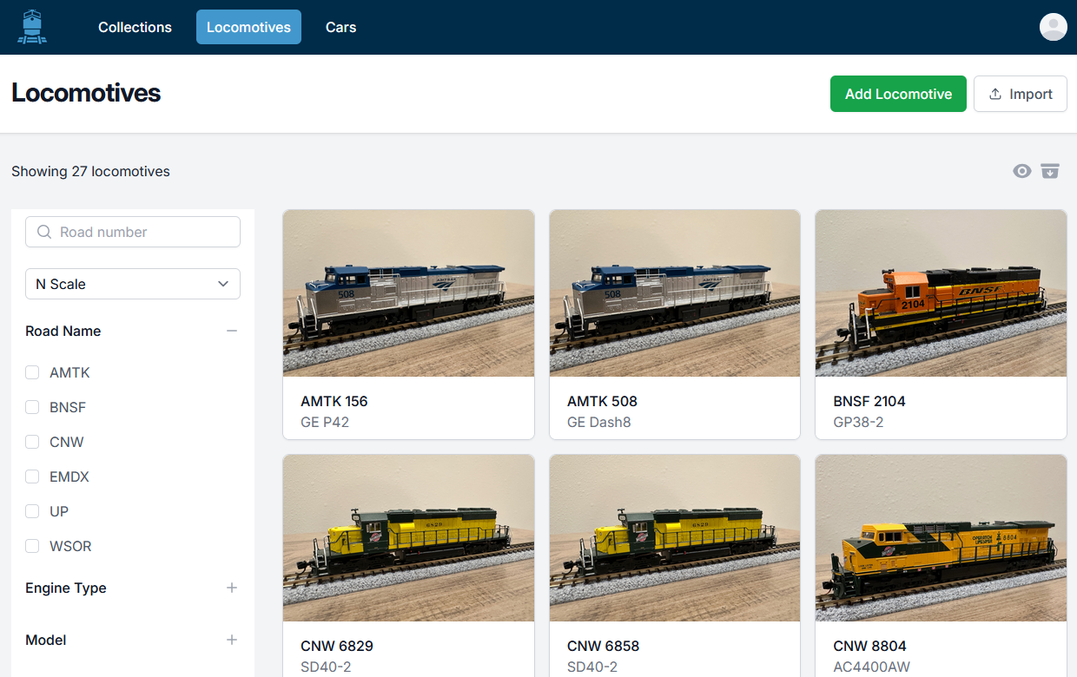Enable the WSOR filter
This screenshot has height=677, width=1077.
(32, 546)
